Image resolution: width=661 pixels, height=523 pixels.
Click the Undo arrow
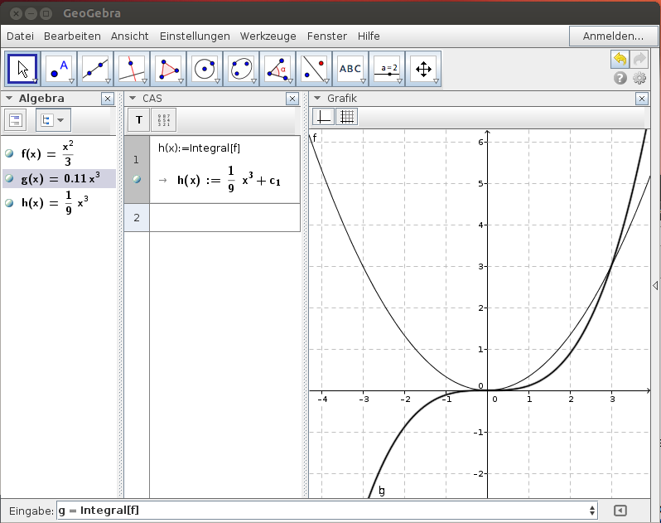point(620,59)
